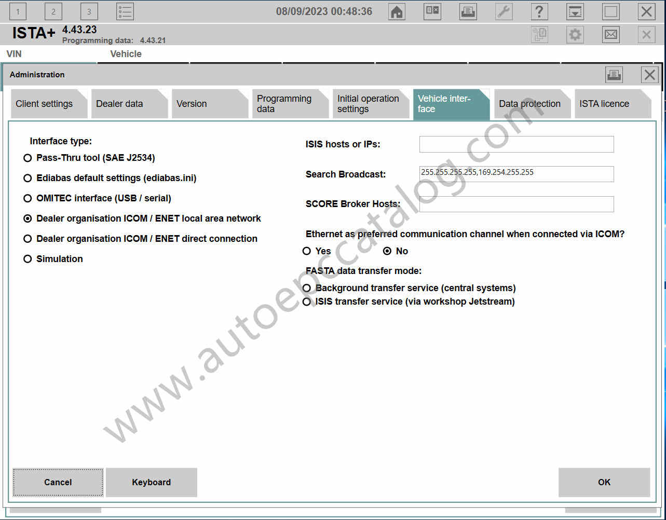Open the Version tab

click(210, 104)
